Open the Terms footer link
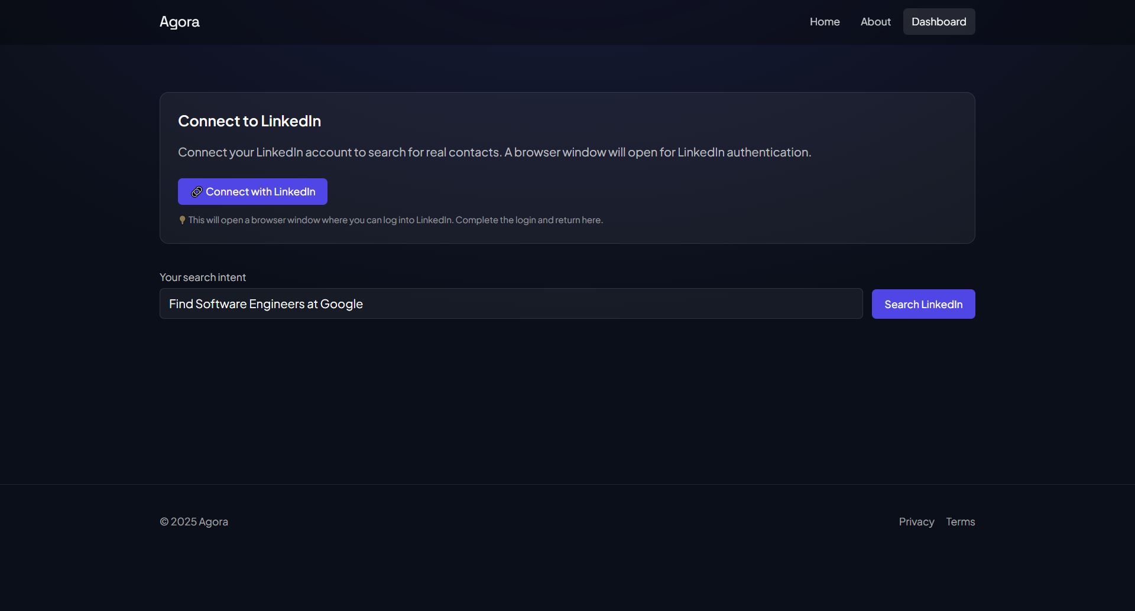 (x=960, y=522)
